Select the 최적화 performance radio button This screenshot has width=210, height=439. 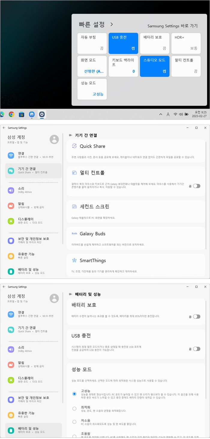pyautogui.click(x=74, y=409)
